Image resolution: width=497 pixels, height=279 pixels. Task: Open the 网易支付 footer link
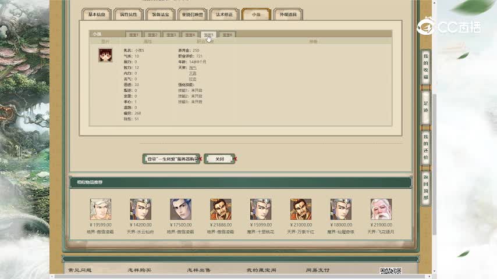[318, 270]
